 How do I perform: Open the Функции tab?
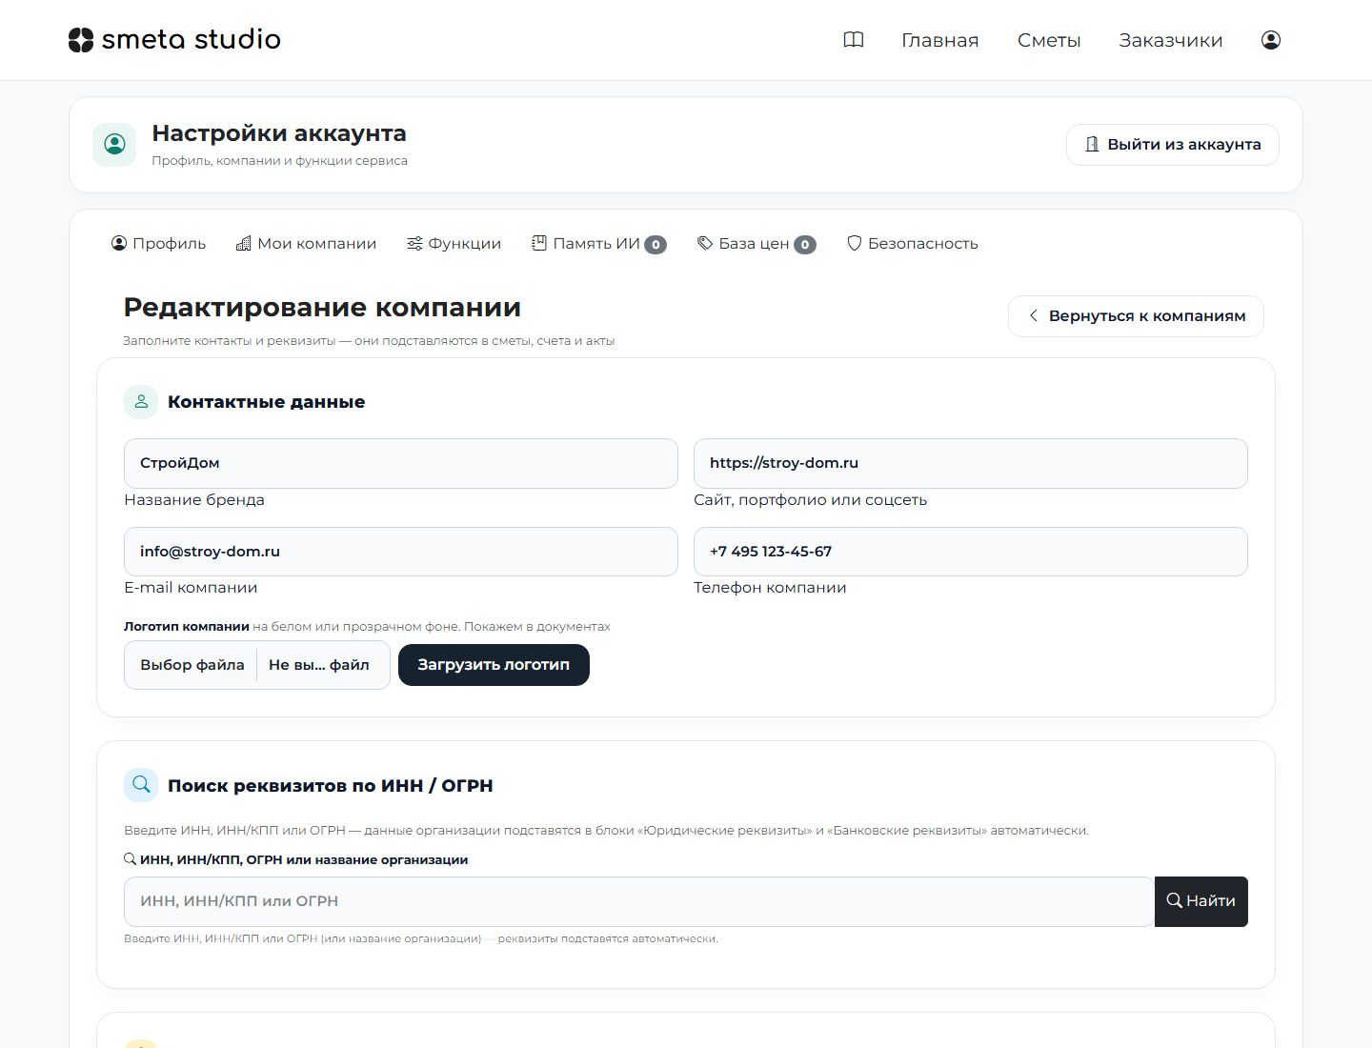(454, 244)
